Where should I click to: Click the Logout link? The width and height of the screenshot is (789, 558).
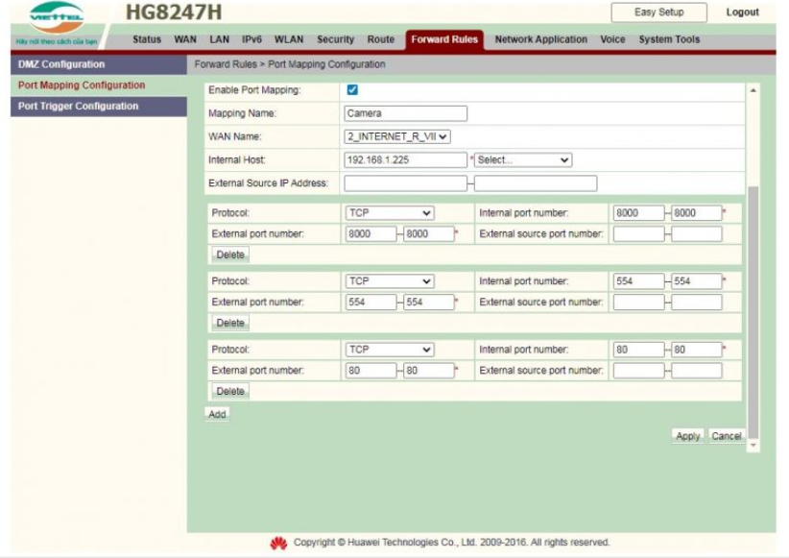click(742, 12)
